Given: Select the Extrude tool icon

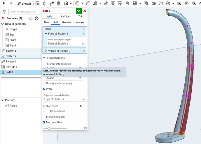Looking at the screenshot, I should pos(37,3).
